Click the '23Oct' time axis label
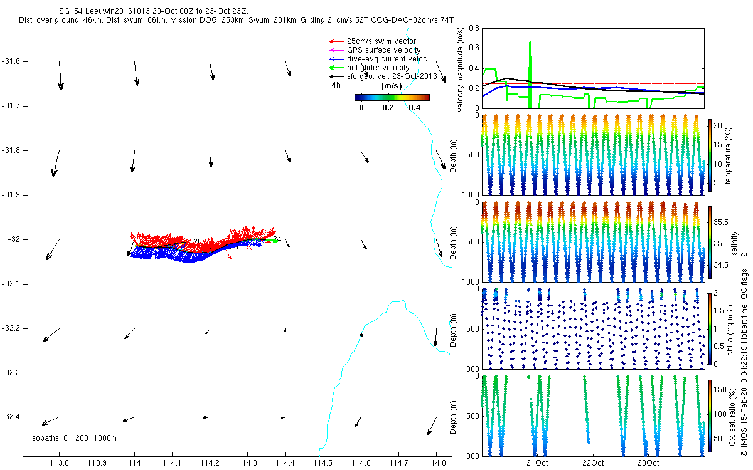 (648, 463)
